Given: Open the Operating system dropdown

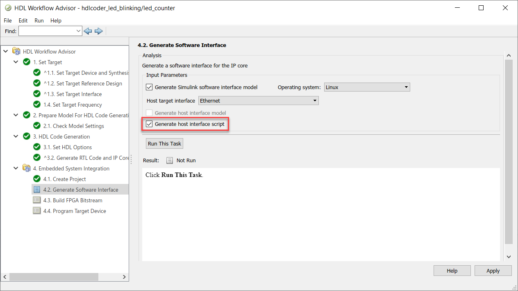Looking at the screenshot, I should [x=367, y=87].
